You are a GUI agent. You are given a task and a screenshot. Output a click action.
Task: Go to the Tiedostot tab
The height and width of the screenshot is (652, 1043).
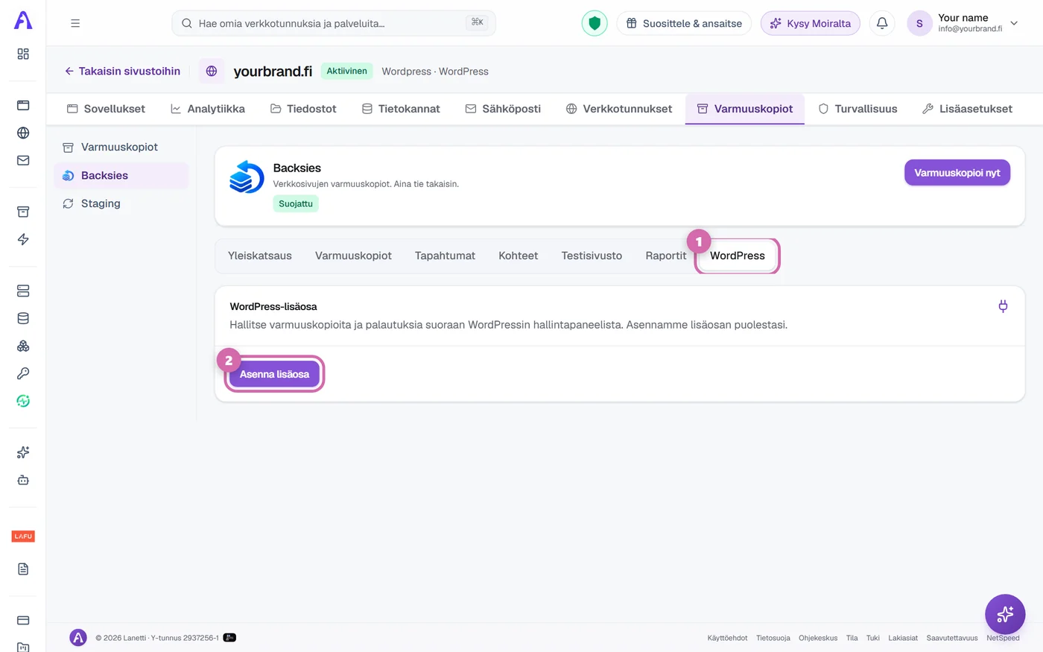click(303, 109)
